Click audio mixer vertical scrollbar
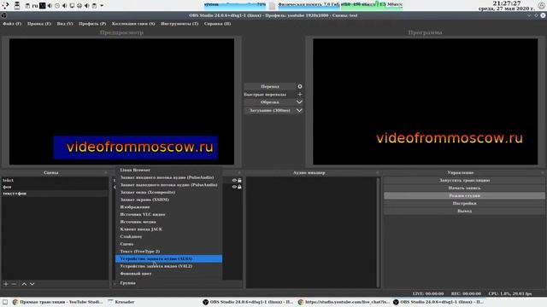Image resolution: width=547 pixels, height=307 pixels. point(378,232)
